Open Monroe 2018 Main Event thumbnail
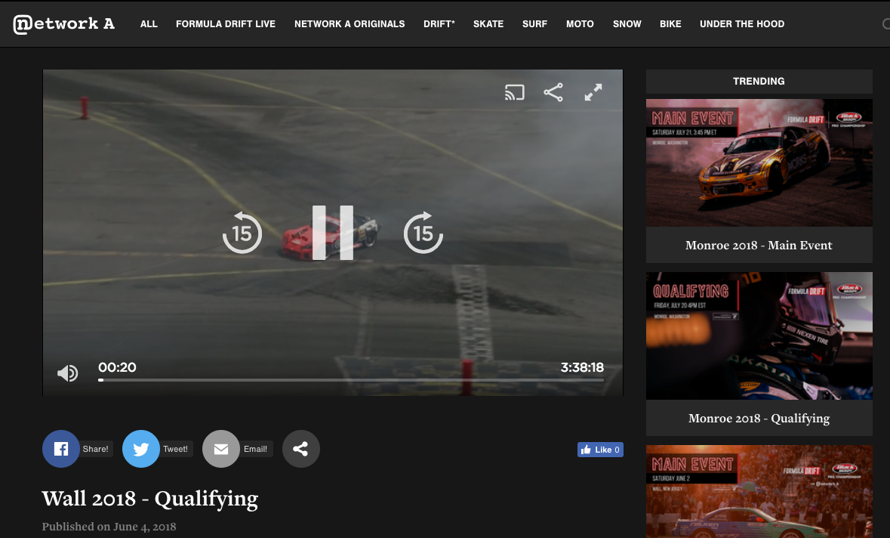This screenshot has height=538, width=890. point(759,163)
